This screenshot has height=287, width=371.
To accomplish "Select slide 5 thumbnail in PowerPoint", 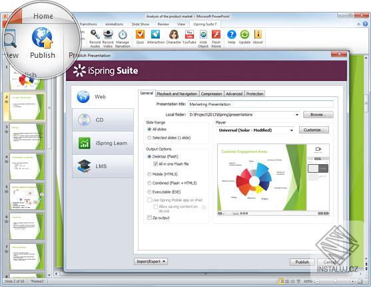I will point(27,197).
